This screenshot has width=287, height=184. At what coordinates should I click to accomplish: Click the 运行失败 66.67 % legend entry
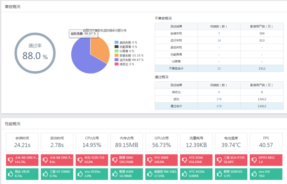point(129,60)
